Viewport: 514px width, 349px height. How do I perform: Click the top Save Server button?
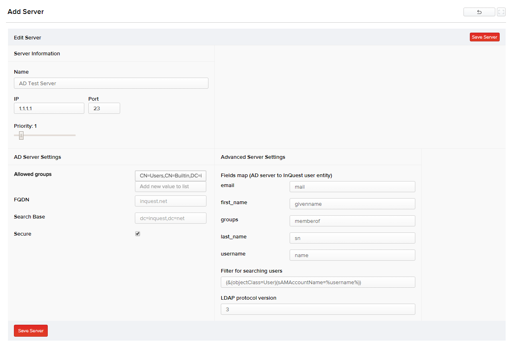(484, 37)
